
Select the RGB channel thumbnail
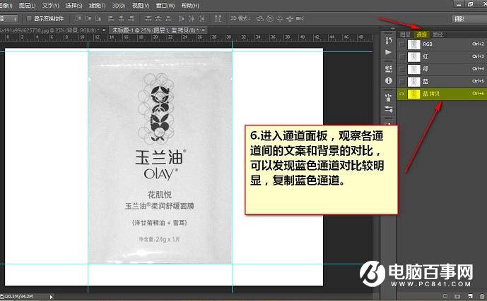(413, 44)
